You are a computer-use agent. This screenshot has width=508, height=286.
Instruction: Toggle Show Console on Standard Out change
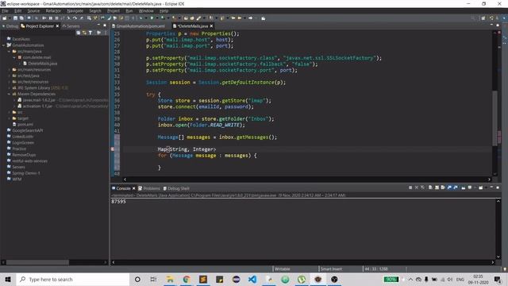(x=449, y=187)
